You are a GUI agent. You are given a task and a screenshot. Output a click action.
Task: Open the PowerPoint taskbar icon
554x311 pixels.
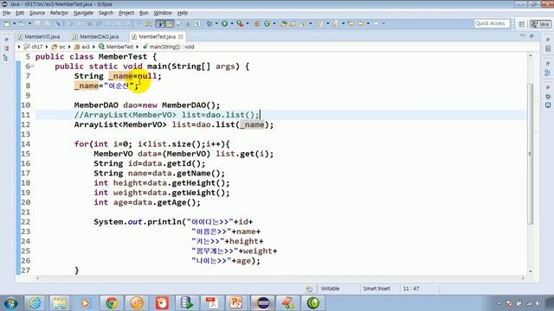tap(235, 303)
